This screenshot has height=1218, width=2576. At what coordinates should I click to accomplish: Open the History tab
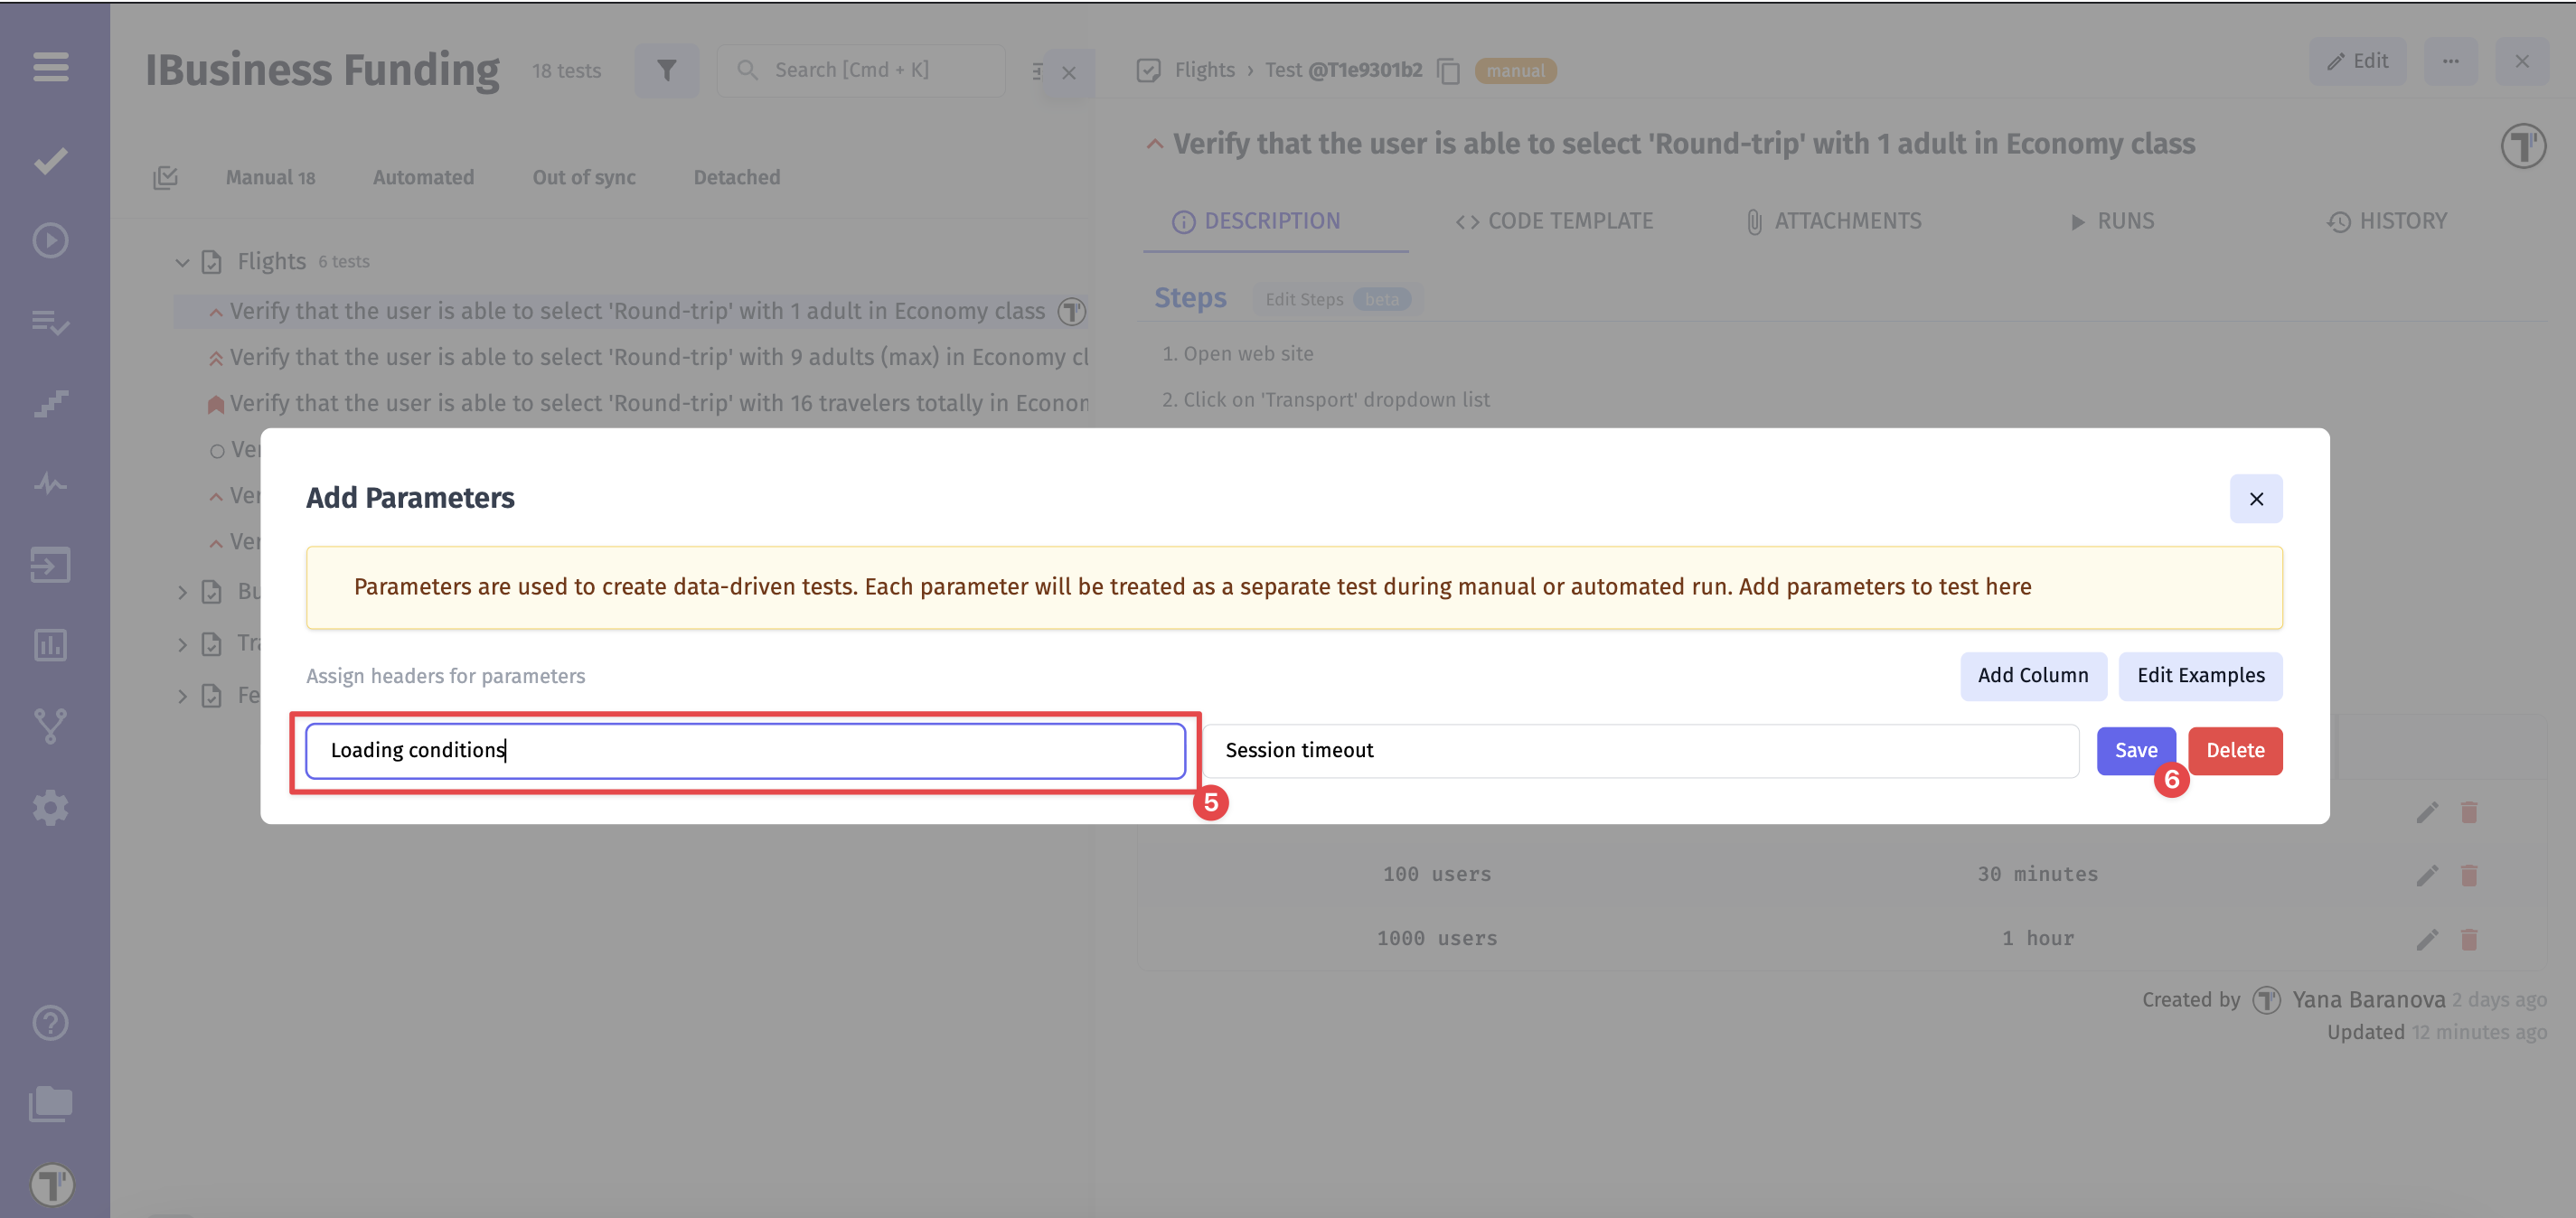point(2386,221)
